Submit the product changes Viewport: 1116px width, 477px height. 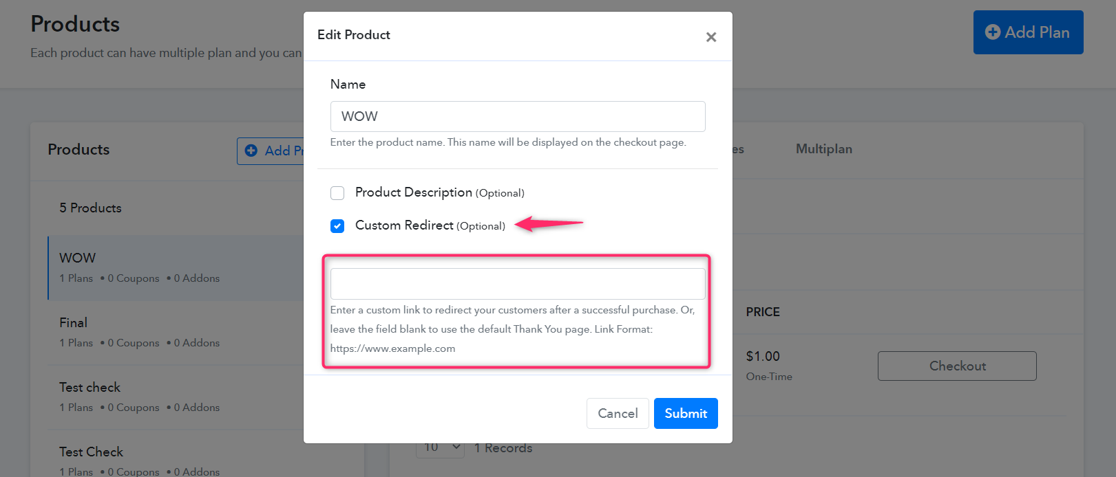686,413
